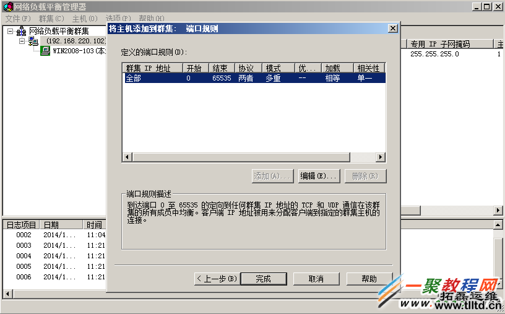Select the cluster icon for 192.168.220.102
The image size is (505, 314).
click(33, 41)
